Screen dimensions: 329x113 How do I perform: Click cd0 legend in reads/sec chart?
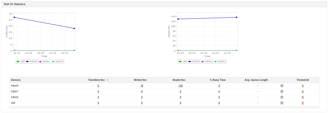tap(184, 61)
